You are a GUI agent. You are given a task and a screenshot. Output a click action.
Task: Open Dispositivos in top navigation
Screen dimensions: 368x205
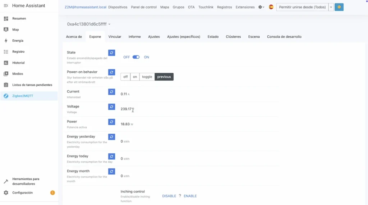pos(118,7)
